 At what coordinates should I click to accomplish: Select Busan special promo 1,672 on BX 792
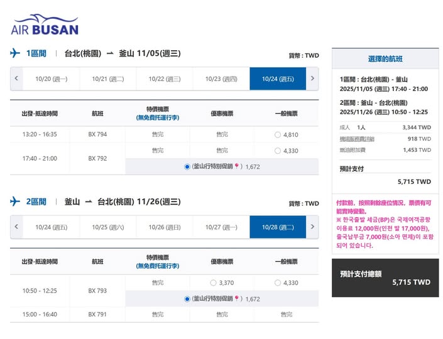[x=187, y=167]
